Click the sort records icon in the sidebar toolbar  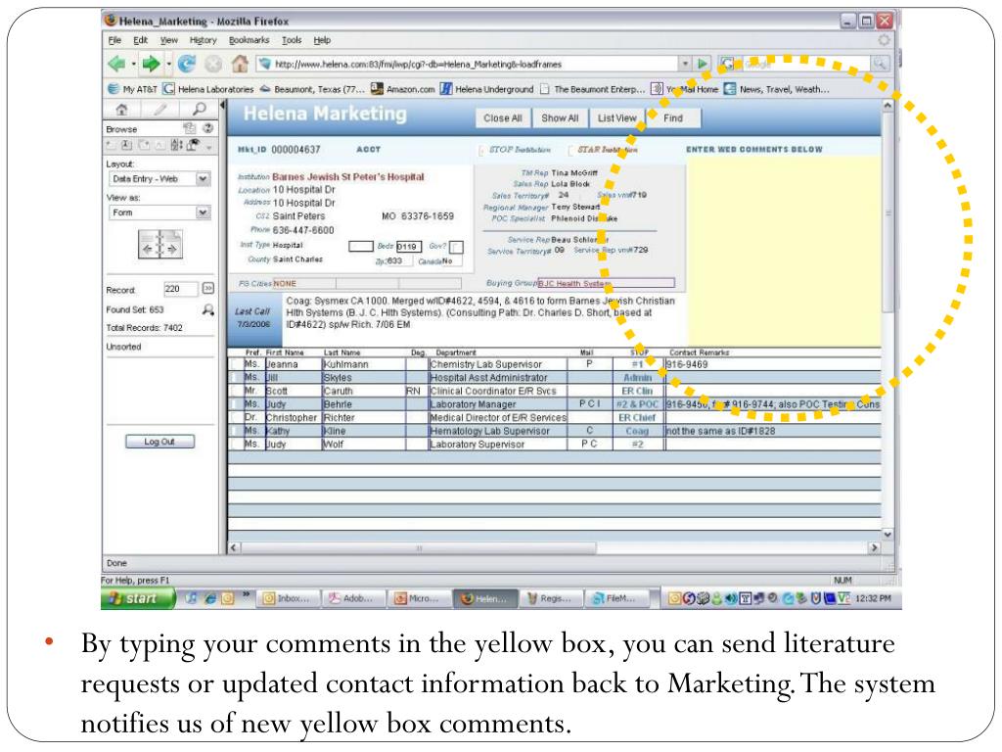click(177, 145)
